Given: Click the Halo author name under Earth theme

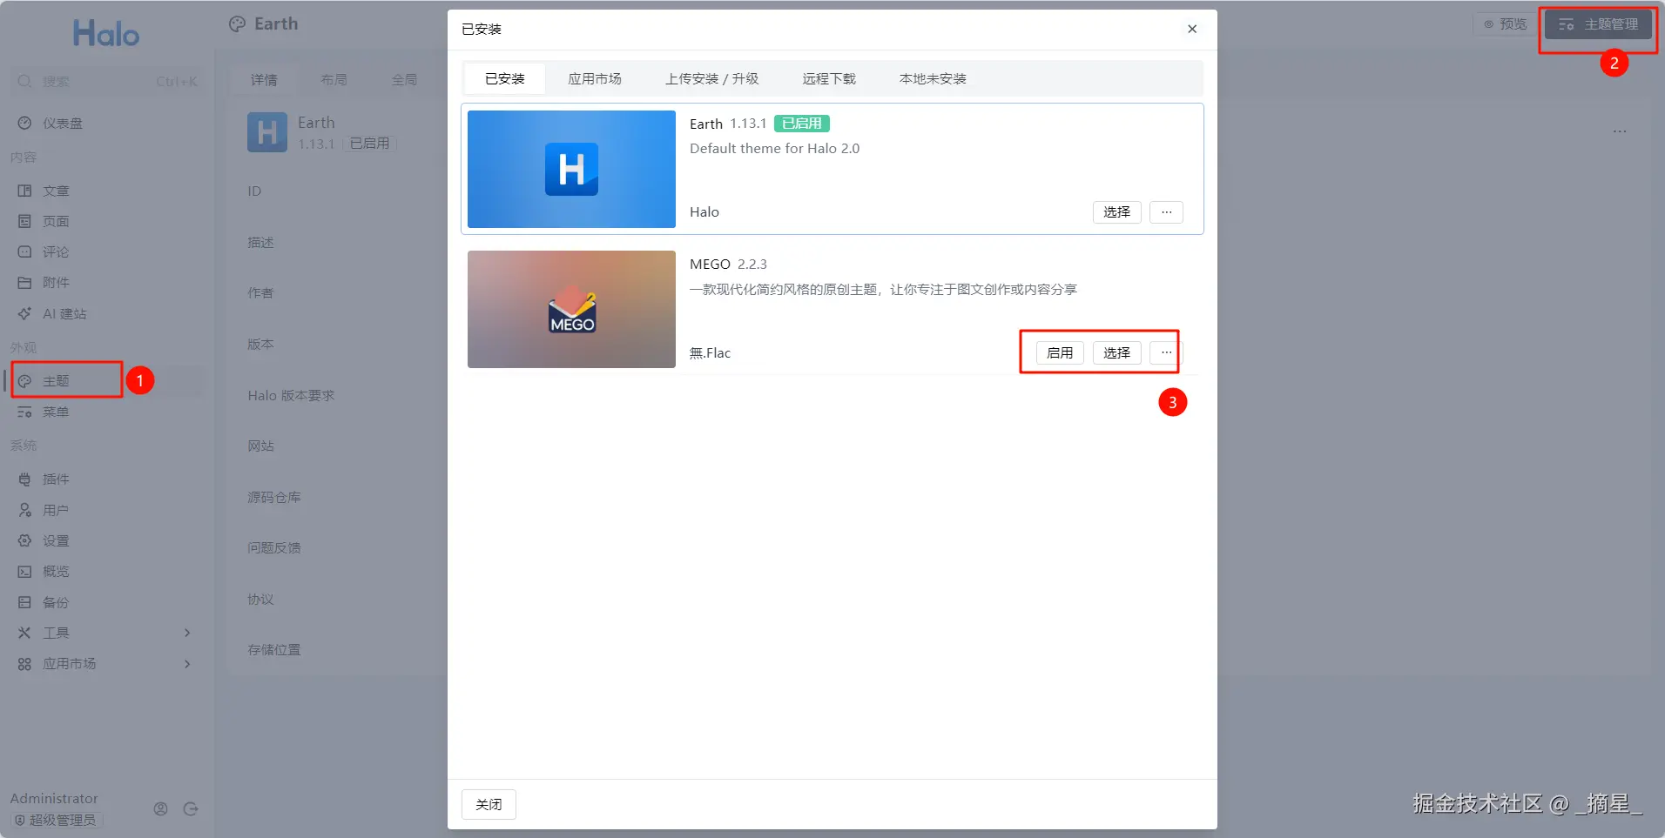Looking at the screenshot, I should 704,212.
